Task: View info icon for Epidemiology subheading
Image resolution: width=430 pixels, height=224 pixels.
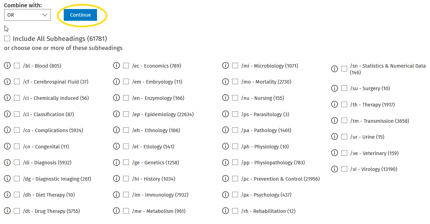Action: coord(116,114)
